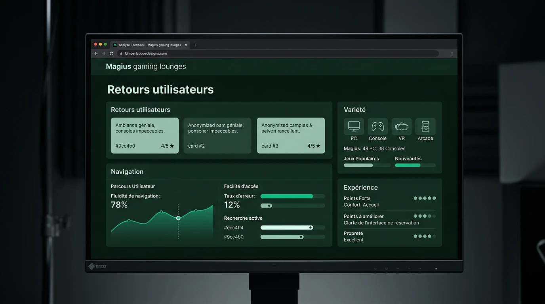Reload the page with the refresh icon

tap(112, 53)
